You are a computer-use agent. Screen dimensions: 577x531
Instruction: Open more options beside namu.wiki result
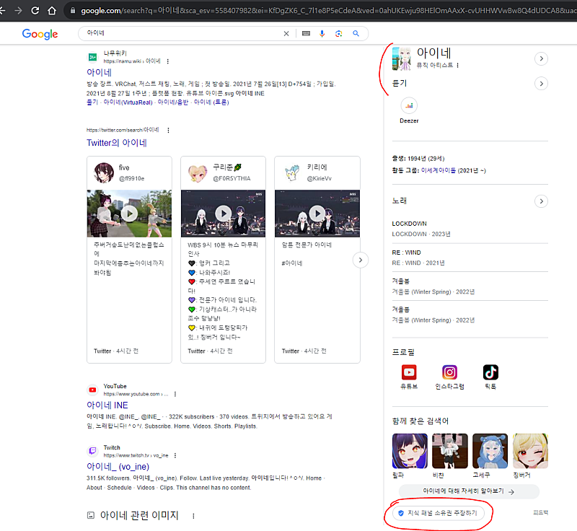pos(168,61)
